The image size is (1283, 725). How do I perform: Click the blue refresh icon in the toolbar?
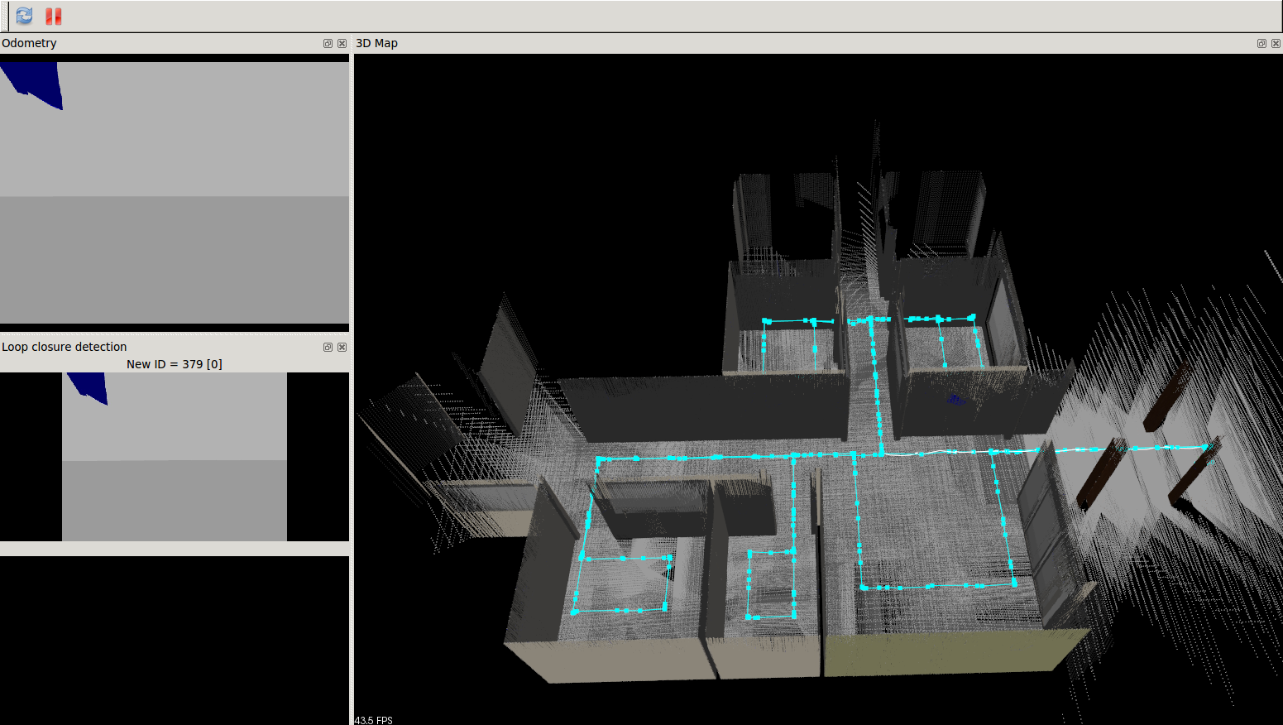[23, 15]
